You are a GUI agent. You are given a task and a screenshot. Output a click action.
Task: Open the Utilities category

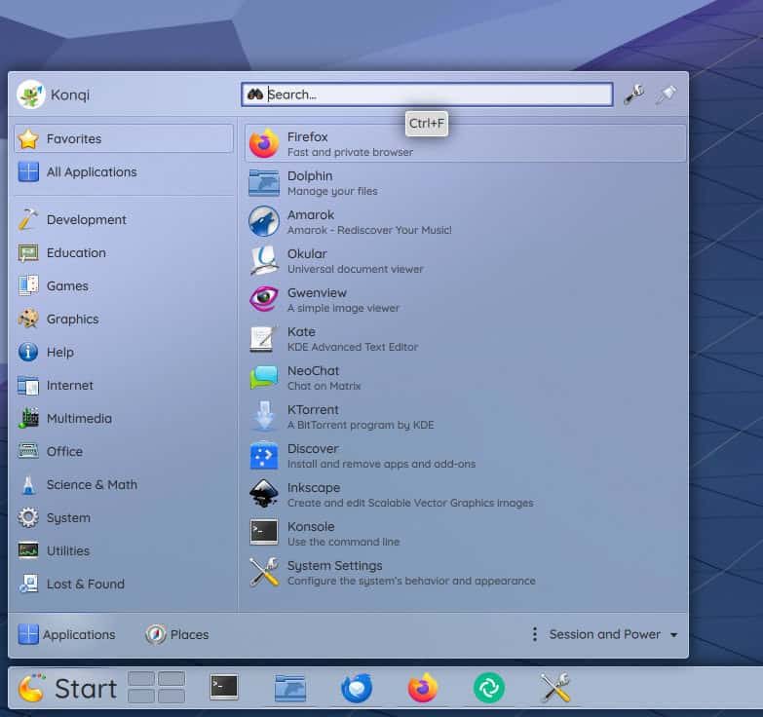pos(124,550)
